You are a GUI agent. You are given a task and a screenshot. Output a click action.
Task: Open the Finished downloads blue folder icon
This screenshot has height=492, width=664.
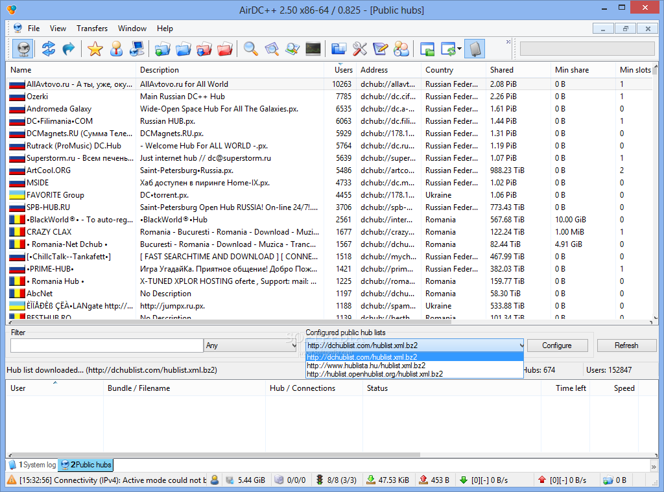[x=184, y=49]
